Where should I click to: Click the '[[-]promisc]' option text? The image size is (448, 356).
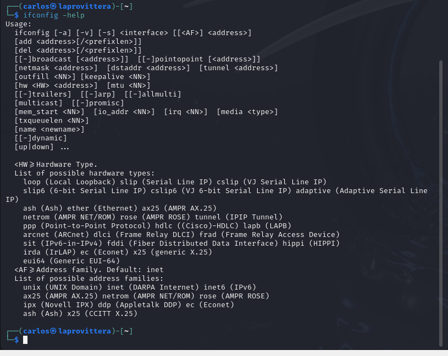point(98,103)
